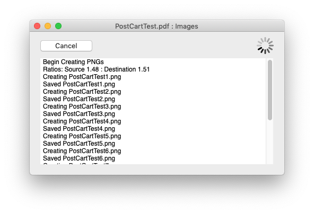314x214 pixels.
Task: Zoom the window with green button
Action: tap(58, 26)
